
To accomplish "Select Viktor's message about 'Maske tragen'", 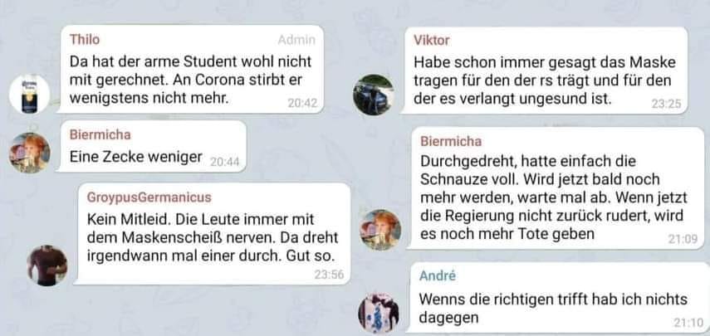I will (x=546, y=71).
